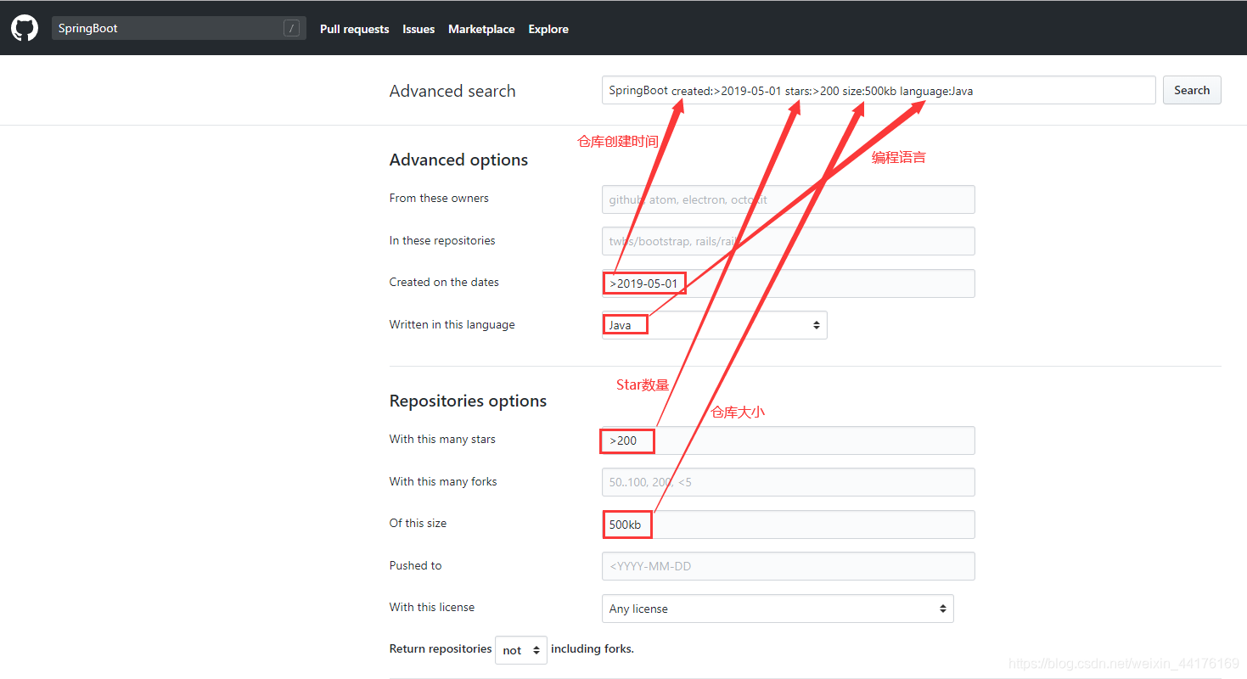Screen dimensions: 1247x679
Task: Click the 'Of this size' label
Action: [418, 523]
